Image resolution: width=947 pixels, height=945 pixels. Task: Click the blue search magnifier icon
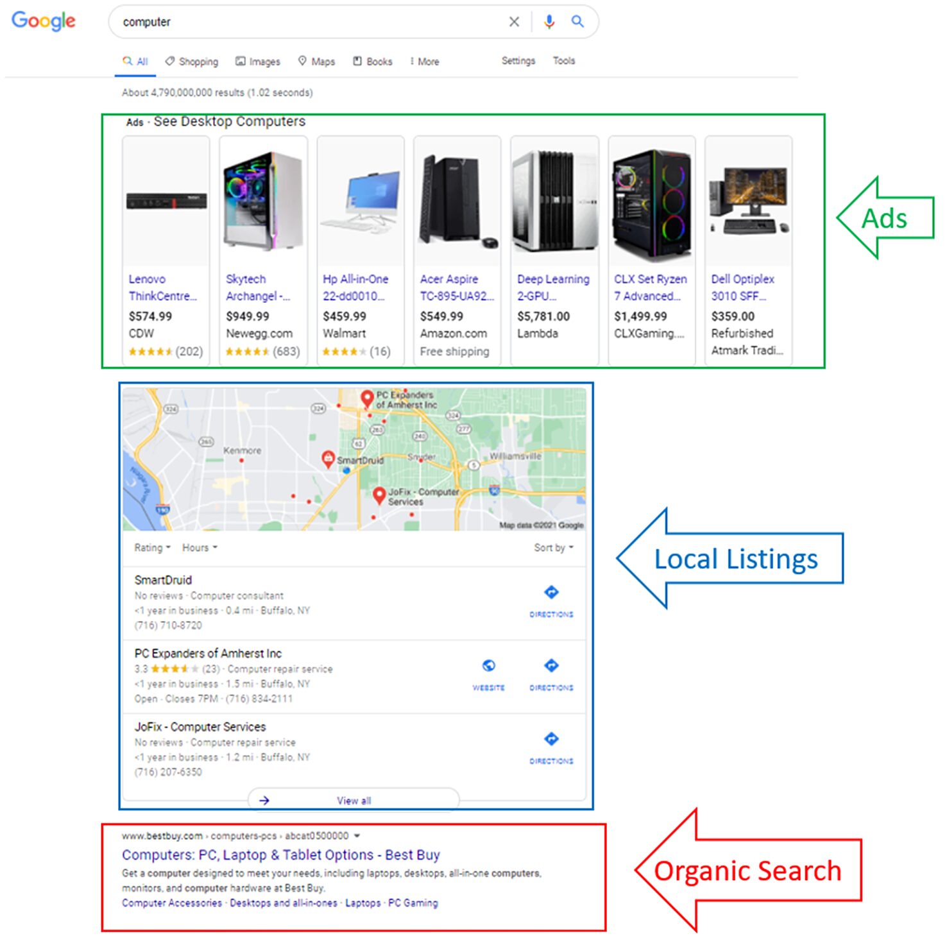coord(577,21)
